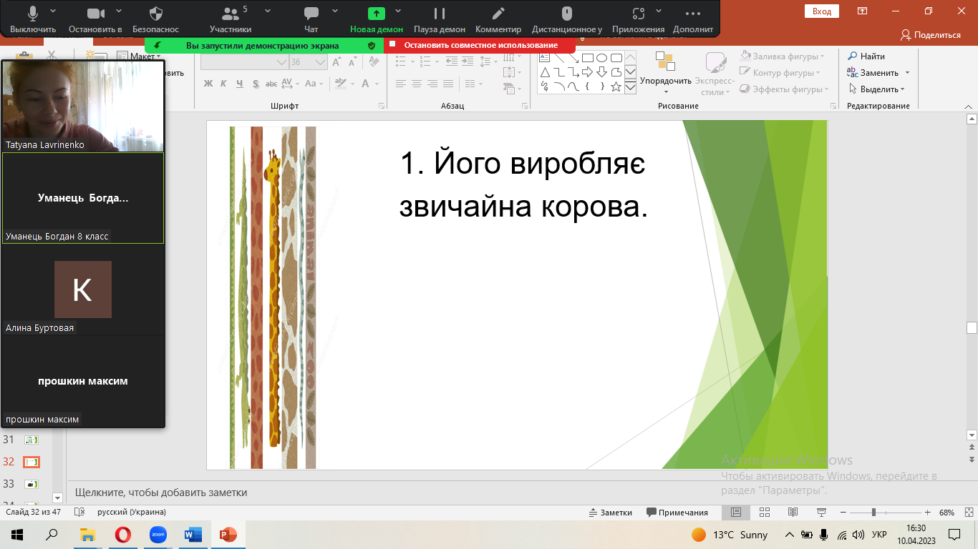The height and width of the screenshot is (549, 978).
Task: Select the rectangle shape in the gallery
Action: pyautogui.click(x=587, y=58)
